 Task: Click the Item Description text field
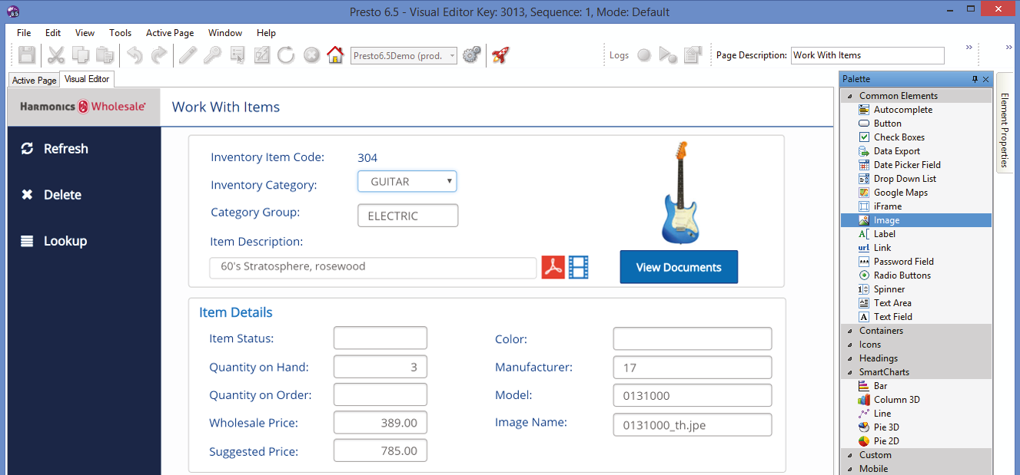[373, 267]
